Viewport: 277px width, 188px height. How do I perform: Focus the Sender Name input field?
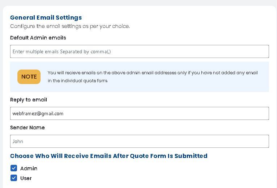[x=139, y=141]
